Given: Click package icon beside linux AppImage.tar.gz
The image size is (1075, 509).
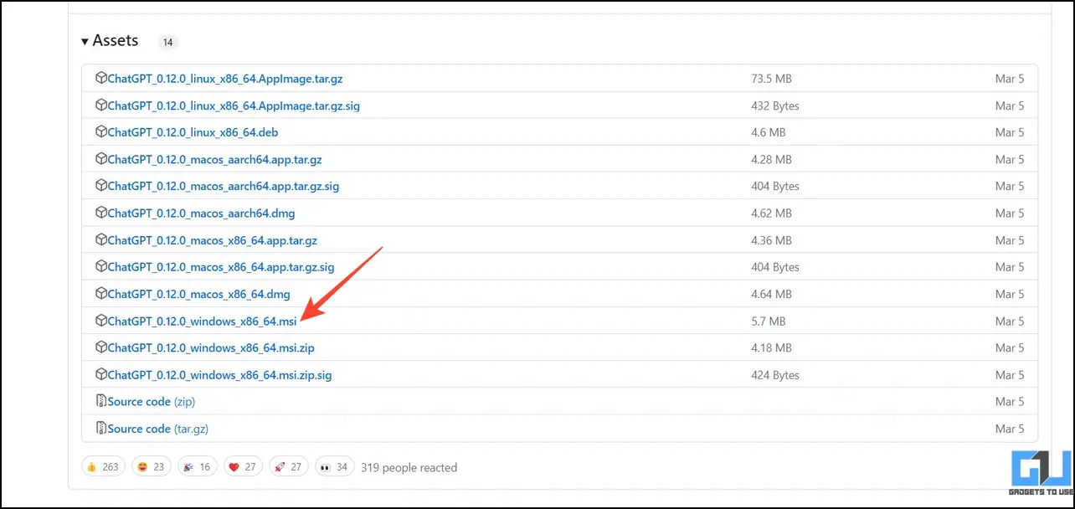Looking at the screenshot, I should 101,79.
